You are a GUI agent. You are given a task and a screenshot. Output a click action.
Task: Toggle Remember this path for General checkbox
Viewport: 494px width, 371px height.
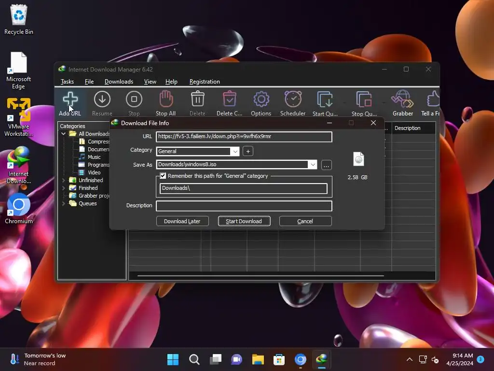point(163,176)
